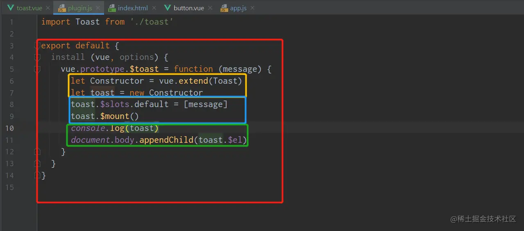Viewport: 524px width, 231px height.
Task: Click the fold end marker on line 12
Action: point(37,152)
